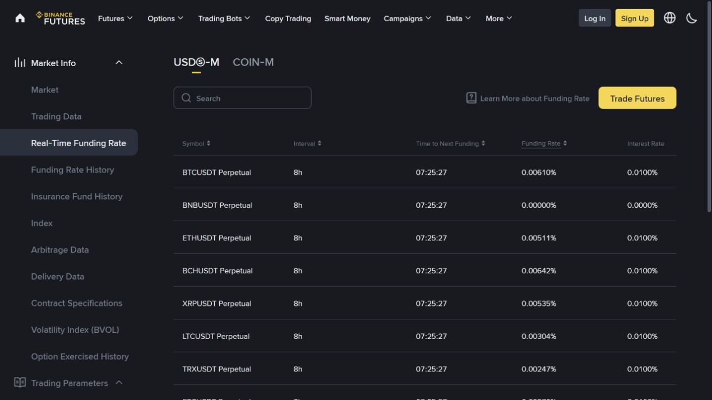Expand the Trading Bots dropdown

(x=224, y=18)
